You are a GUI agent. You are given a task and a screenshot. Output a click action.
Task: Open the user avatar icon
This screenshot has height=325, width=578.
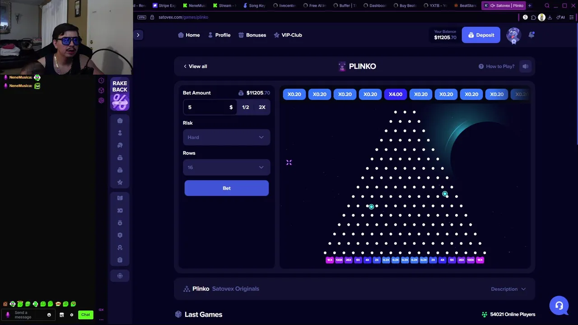[x=513, y=35]
